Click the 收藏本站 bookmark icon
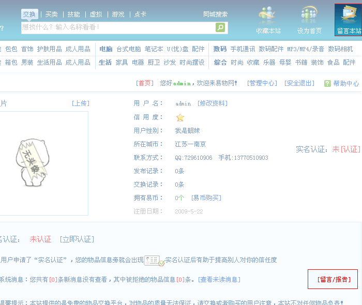This screenshot has height=305, width=362. tap(268, 17)
